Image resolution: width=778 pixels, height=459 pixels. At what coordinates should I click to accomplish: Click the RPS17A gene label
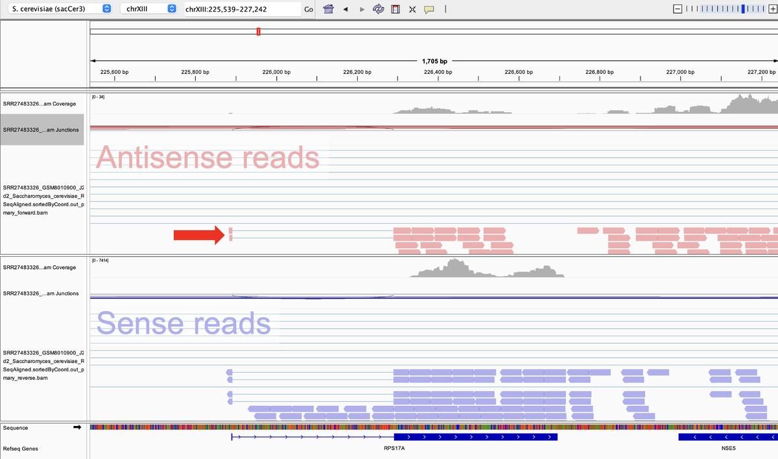click(x=394, y=448)
